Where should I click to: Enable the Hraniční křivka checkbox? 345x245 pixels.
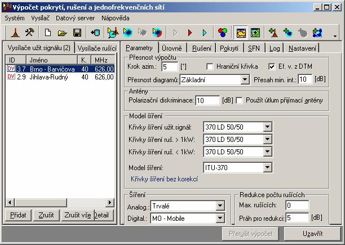tap(210, 66)
